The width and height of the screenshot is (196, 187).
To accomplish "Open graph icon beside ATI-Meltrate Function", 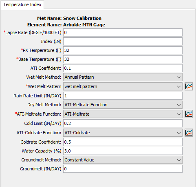I will pyautogui.click(x=189, y=114).
